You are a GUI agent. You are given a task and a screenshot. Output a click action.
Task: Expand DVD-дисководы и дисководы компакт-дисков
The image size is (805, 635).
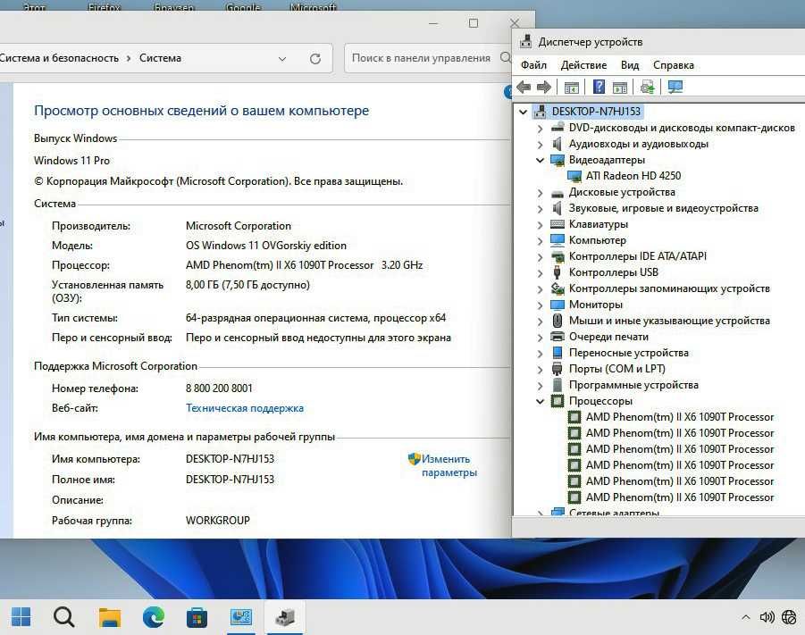click(540, 128)
